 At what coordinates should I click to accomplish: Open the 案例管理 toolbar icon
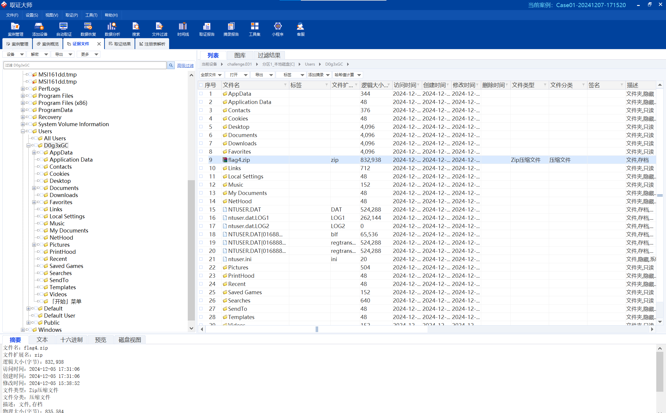15,29
